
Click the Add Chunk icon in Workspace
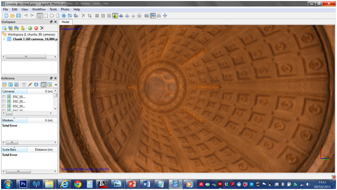click(x=4, y=28)
